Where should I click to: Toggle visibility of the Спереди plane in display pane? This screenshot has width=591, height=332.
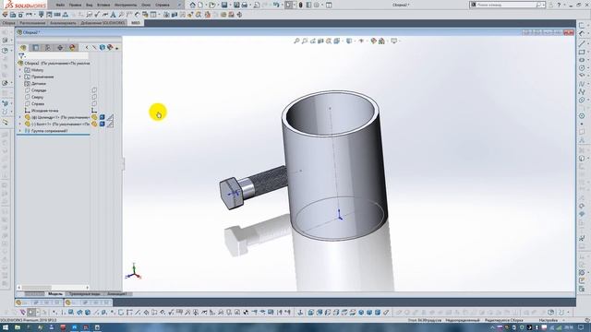tap(94, 90)
